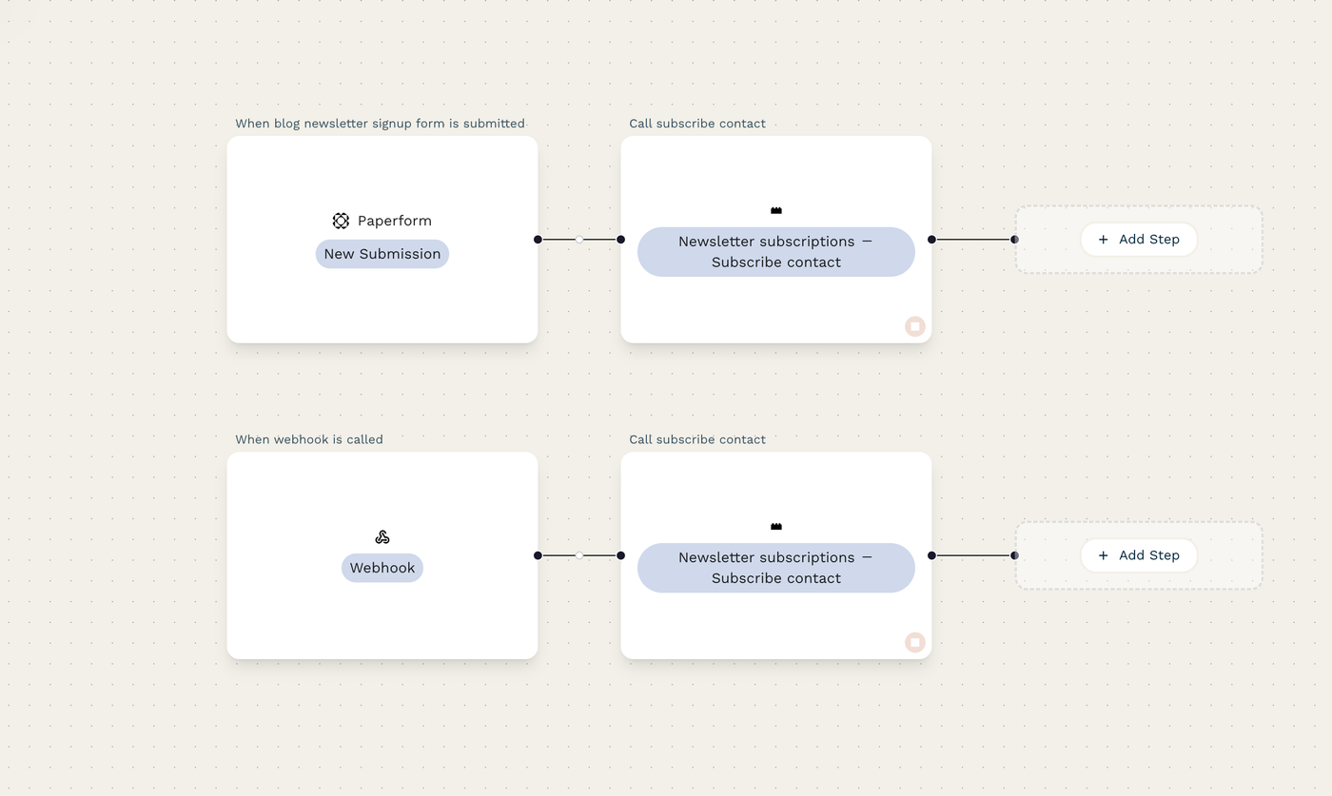Image resolution: width=1332 pixels, height=796 pixels.
Task: Select the New Submission trigger pill
Action: click(x=382, y=253)
